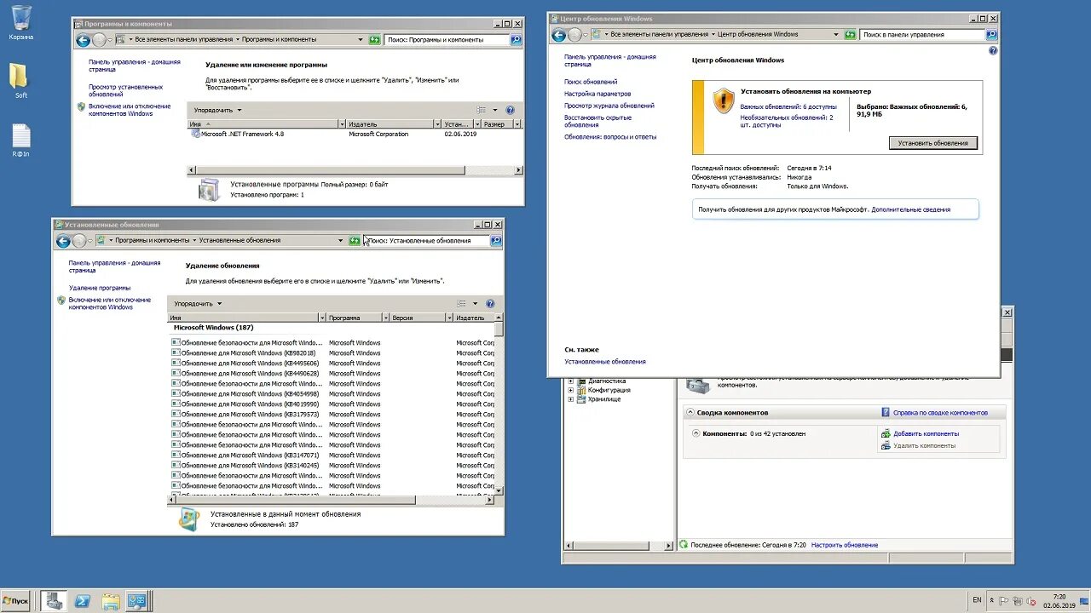Open address history dropdown in Центр обновления Windows

click(x=836, y=34)
